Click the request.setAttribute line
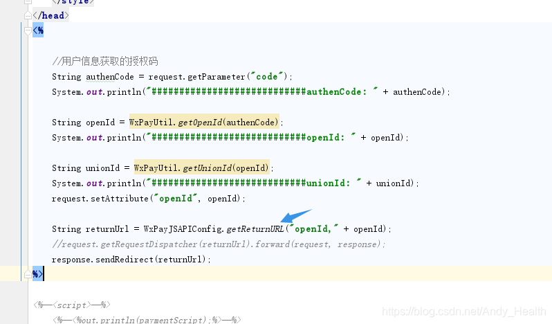This screenshot has height=324, width=552. pos(149,199)
